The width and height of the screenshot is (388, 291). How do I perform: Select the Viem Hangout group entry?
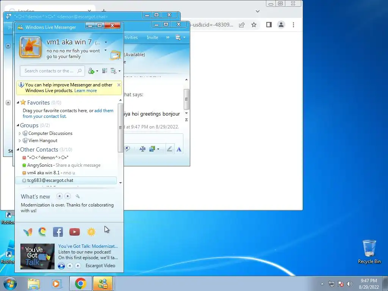[43, 141]
